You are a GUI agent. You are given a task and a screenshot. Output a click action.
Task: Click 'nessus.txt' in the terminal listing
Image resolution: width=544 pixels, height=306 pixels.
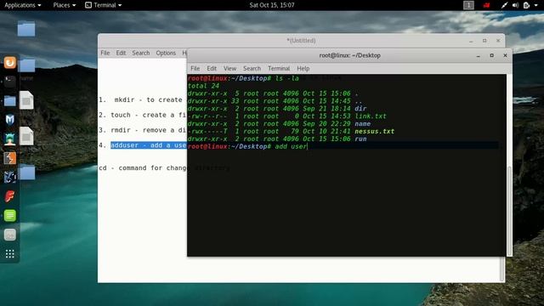tap(374, 132)
